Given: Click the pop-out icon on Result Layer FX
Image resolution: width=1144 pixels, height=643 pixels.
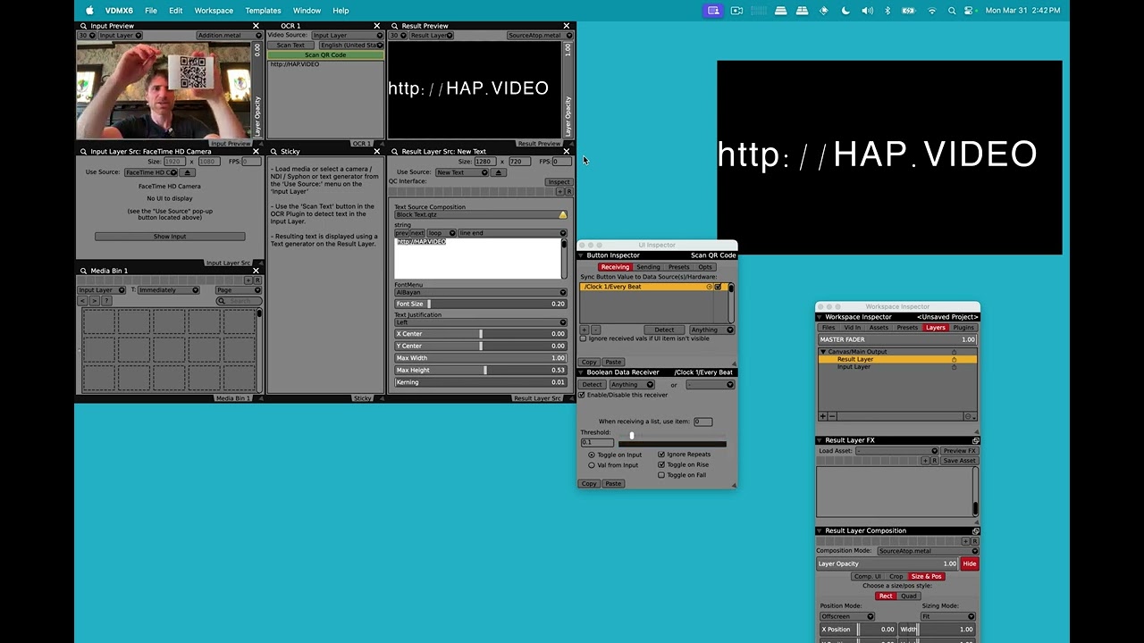Looking at the screenshot, I should [975, 440].
